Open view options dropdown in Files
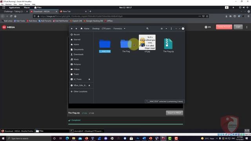The width and height of the screenshot is (251, 141). (166, 29)
